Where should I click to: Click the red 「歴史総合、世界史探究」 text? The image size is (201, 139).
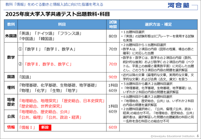coord(41,106)
